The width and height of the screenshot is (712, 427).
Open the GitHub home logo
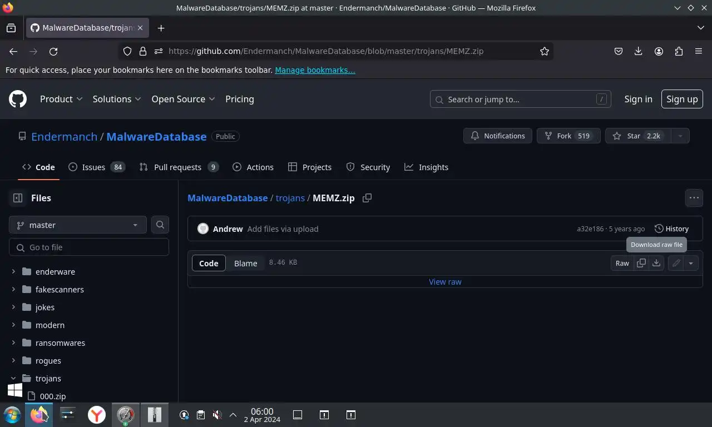[x=18, y=99]
